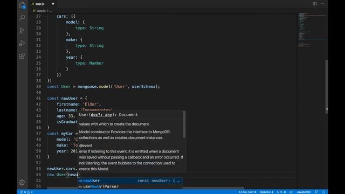This screenshot has height=194, width=345.
Task: Click the breadcrumb ellipsis after app.js
Action: [51, 11]
